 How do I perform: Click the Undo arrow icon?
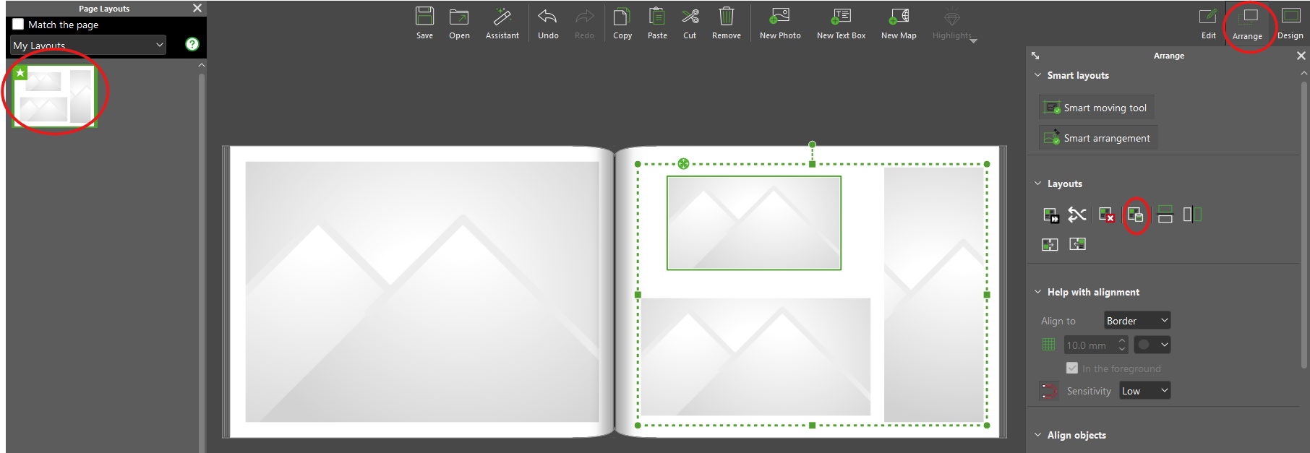pyautogui.click(x=548, y=17)
